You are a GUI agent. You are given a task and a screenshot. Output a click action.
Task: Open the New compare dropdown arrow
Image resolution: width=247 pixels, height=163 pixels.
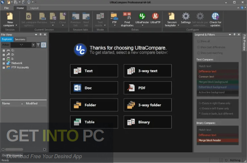tap(16, 25)
